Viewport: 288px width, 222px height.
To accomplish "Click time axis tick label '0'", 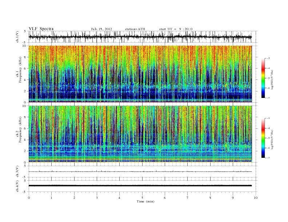I will [x=29, y=198].
